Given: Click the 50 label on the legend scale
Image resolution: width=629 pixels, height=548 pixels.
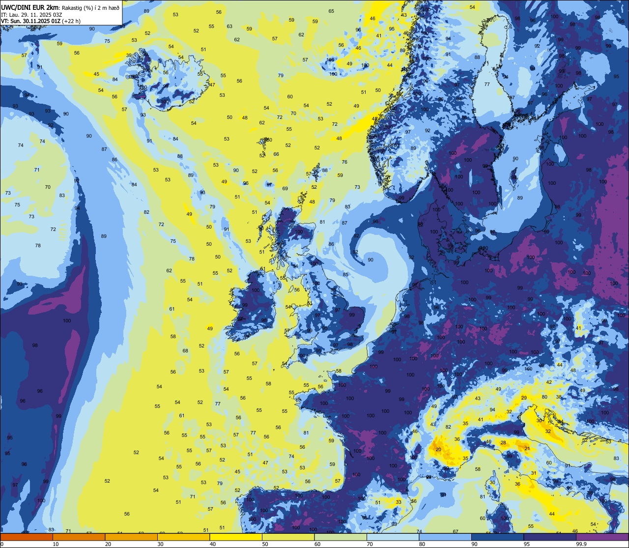Looking at the screenshot, I should pos(265,544).
